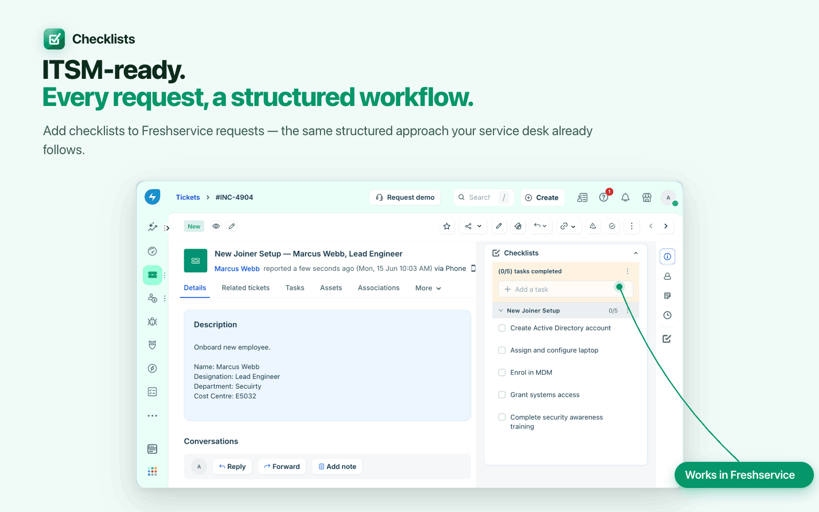Open the checklist-page icon in left sidebar
The width and height of the screenshot is (819, 512).
click(x=153, y=392)
